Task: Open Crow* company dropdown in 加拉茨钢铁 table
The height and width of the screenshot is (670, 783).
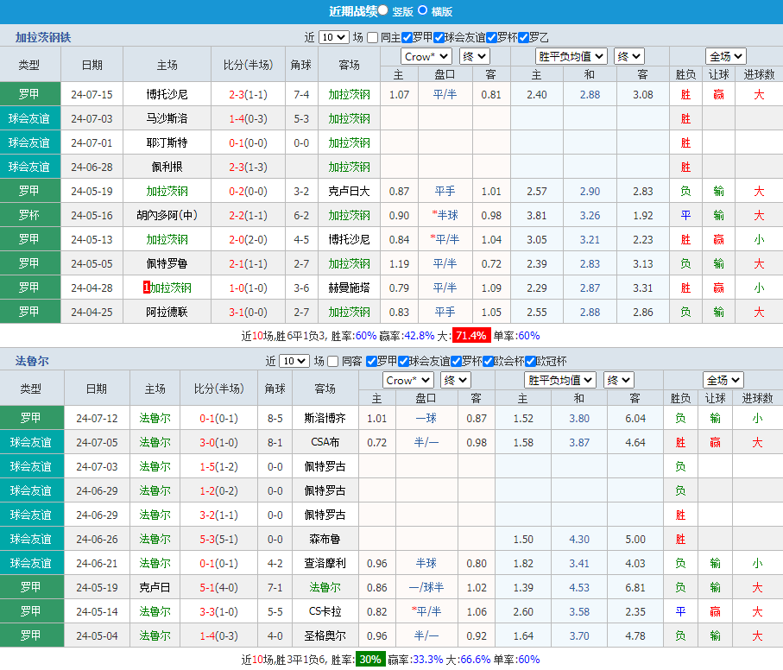Action: coord(426,56)
